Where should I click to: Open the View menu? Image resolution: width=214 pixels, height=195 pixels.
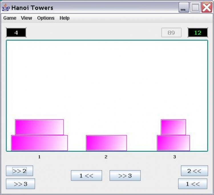pos(27,18)
